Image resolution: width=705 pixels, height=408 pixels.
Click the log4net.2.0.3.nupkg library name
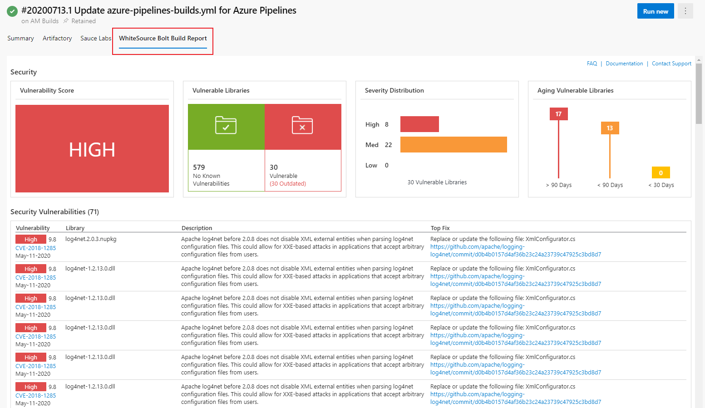(x=91, y=239)
